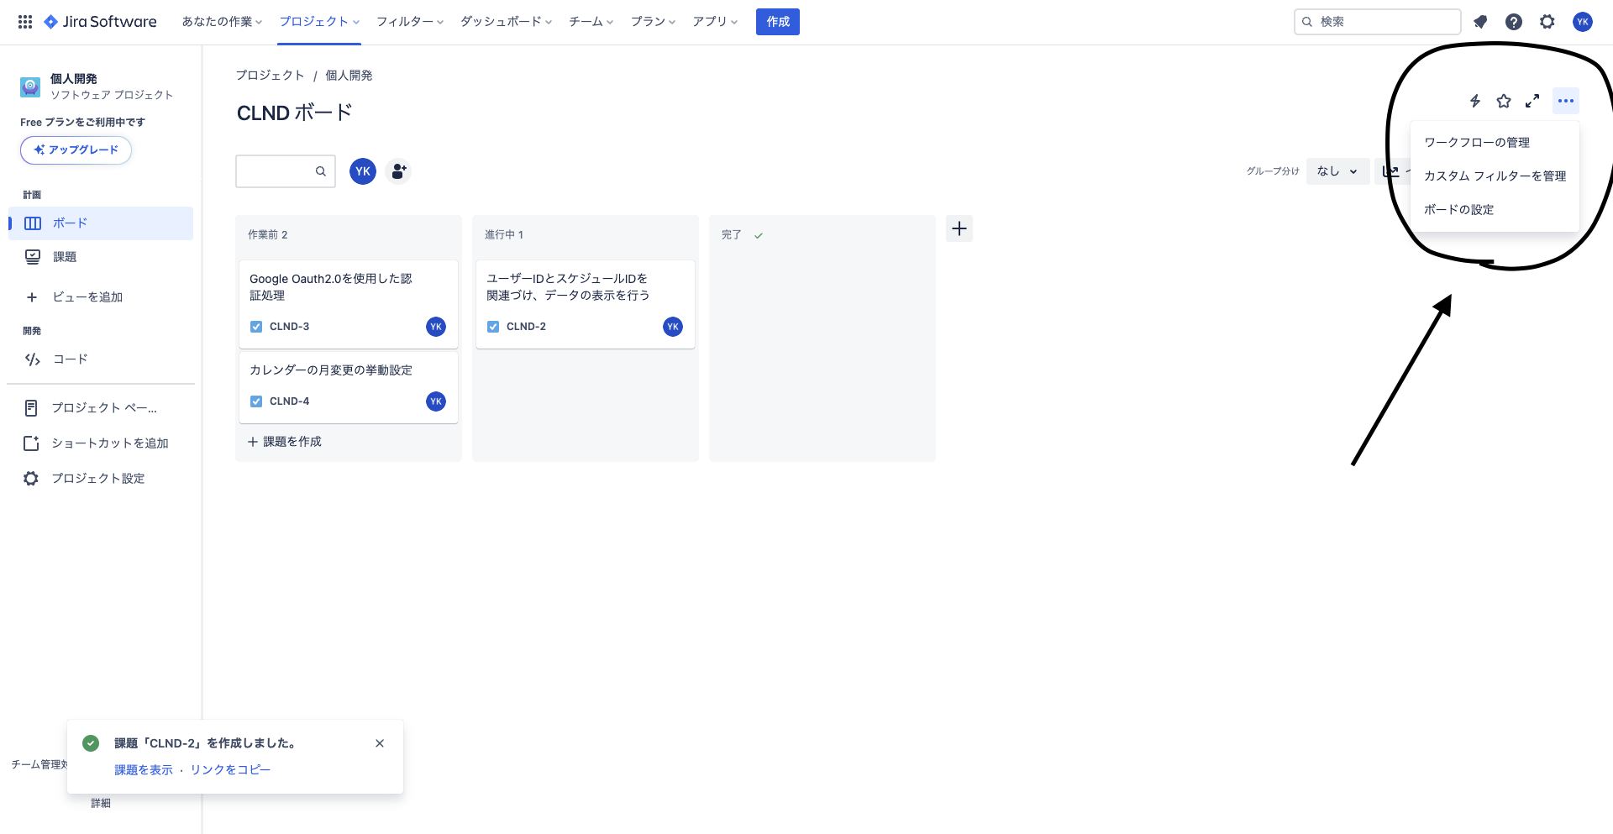
Task: Star the CLND board
Action: [1504, 101]
